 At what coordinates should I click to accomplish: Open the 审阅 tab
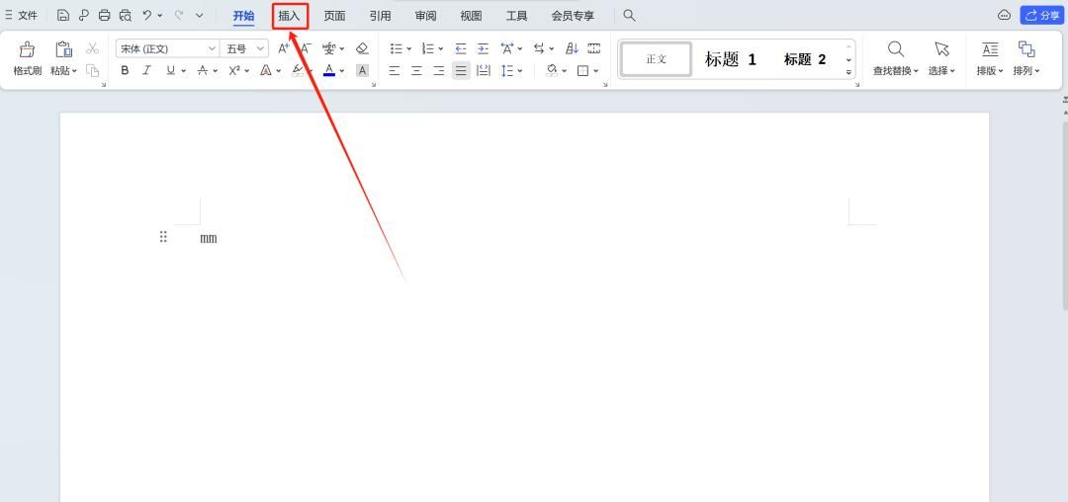click(425, 16)
